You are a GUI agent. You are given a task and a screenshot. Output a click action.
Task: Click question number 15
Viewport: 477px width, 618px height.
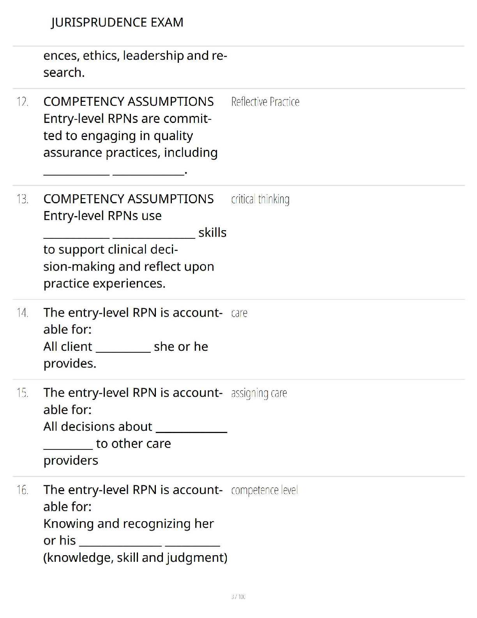tap(23, 393)
